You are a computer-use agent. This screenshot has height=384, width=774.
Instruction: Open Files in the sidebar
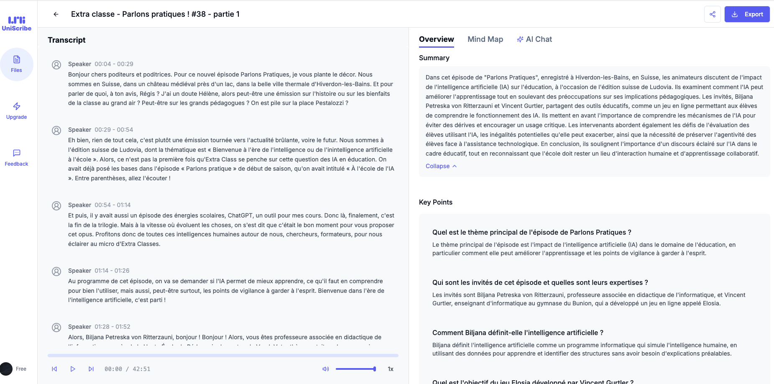[17, 64]
